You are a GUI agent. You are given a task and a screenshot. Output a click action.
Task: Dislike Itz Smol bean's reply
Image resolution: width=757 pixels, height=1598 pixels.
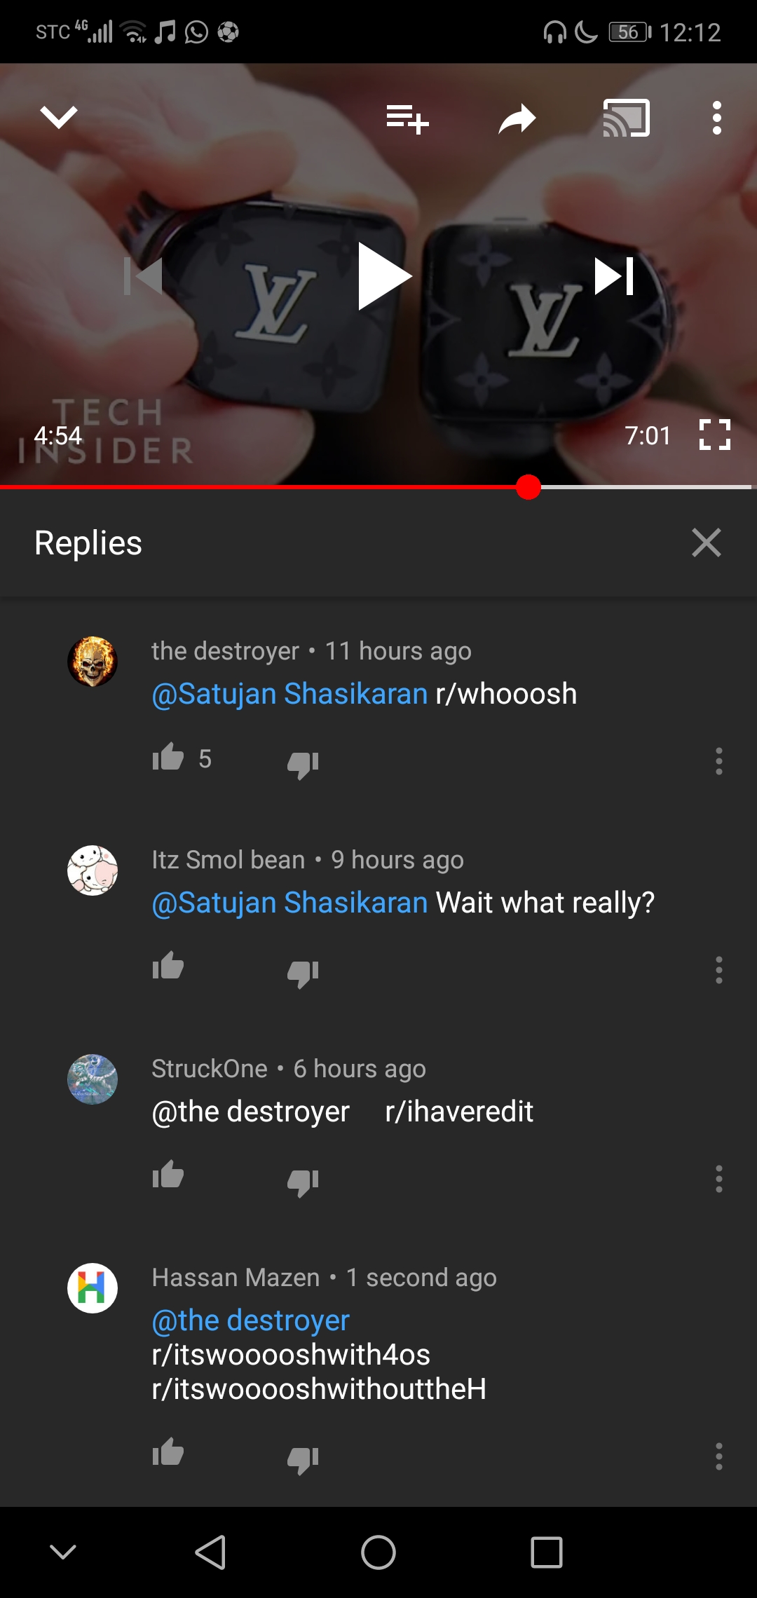[x=303, y=973]
